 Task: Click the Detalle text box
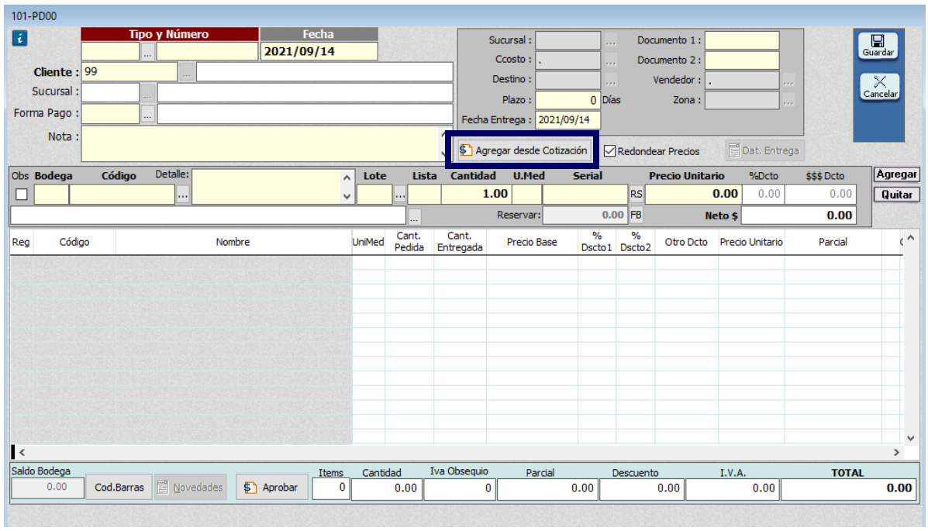[x=267, y=187]
